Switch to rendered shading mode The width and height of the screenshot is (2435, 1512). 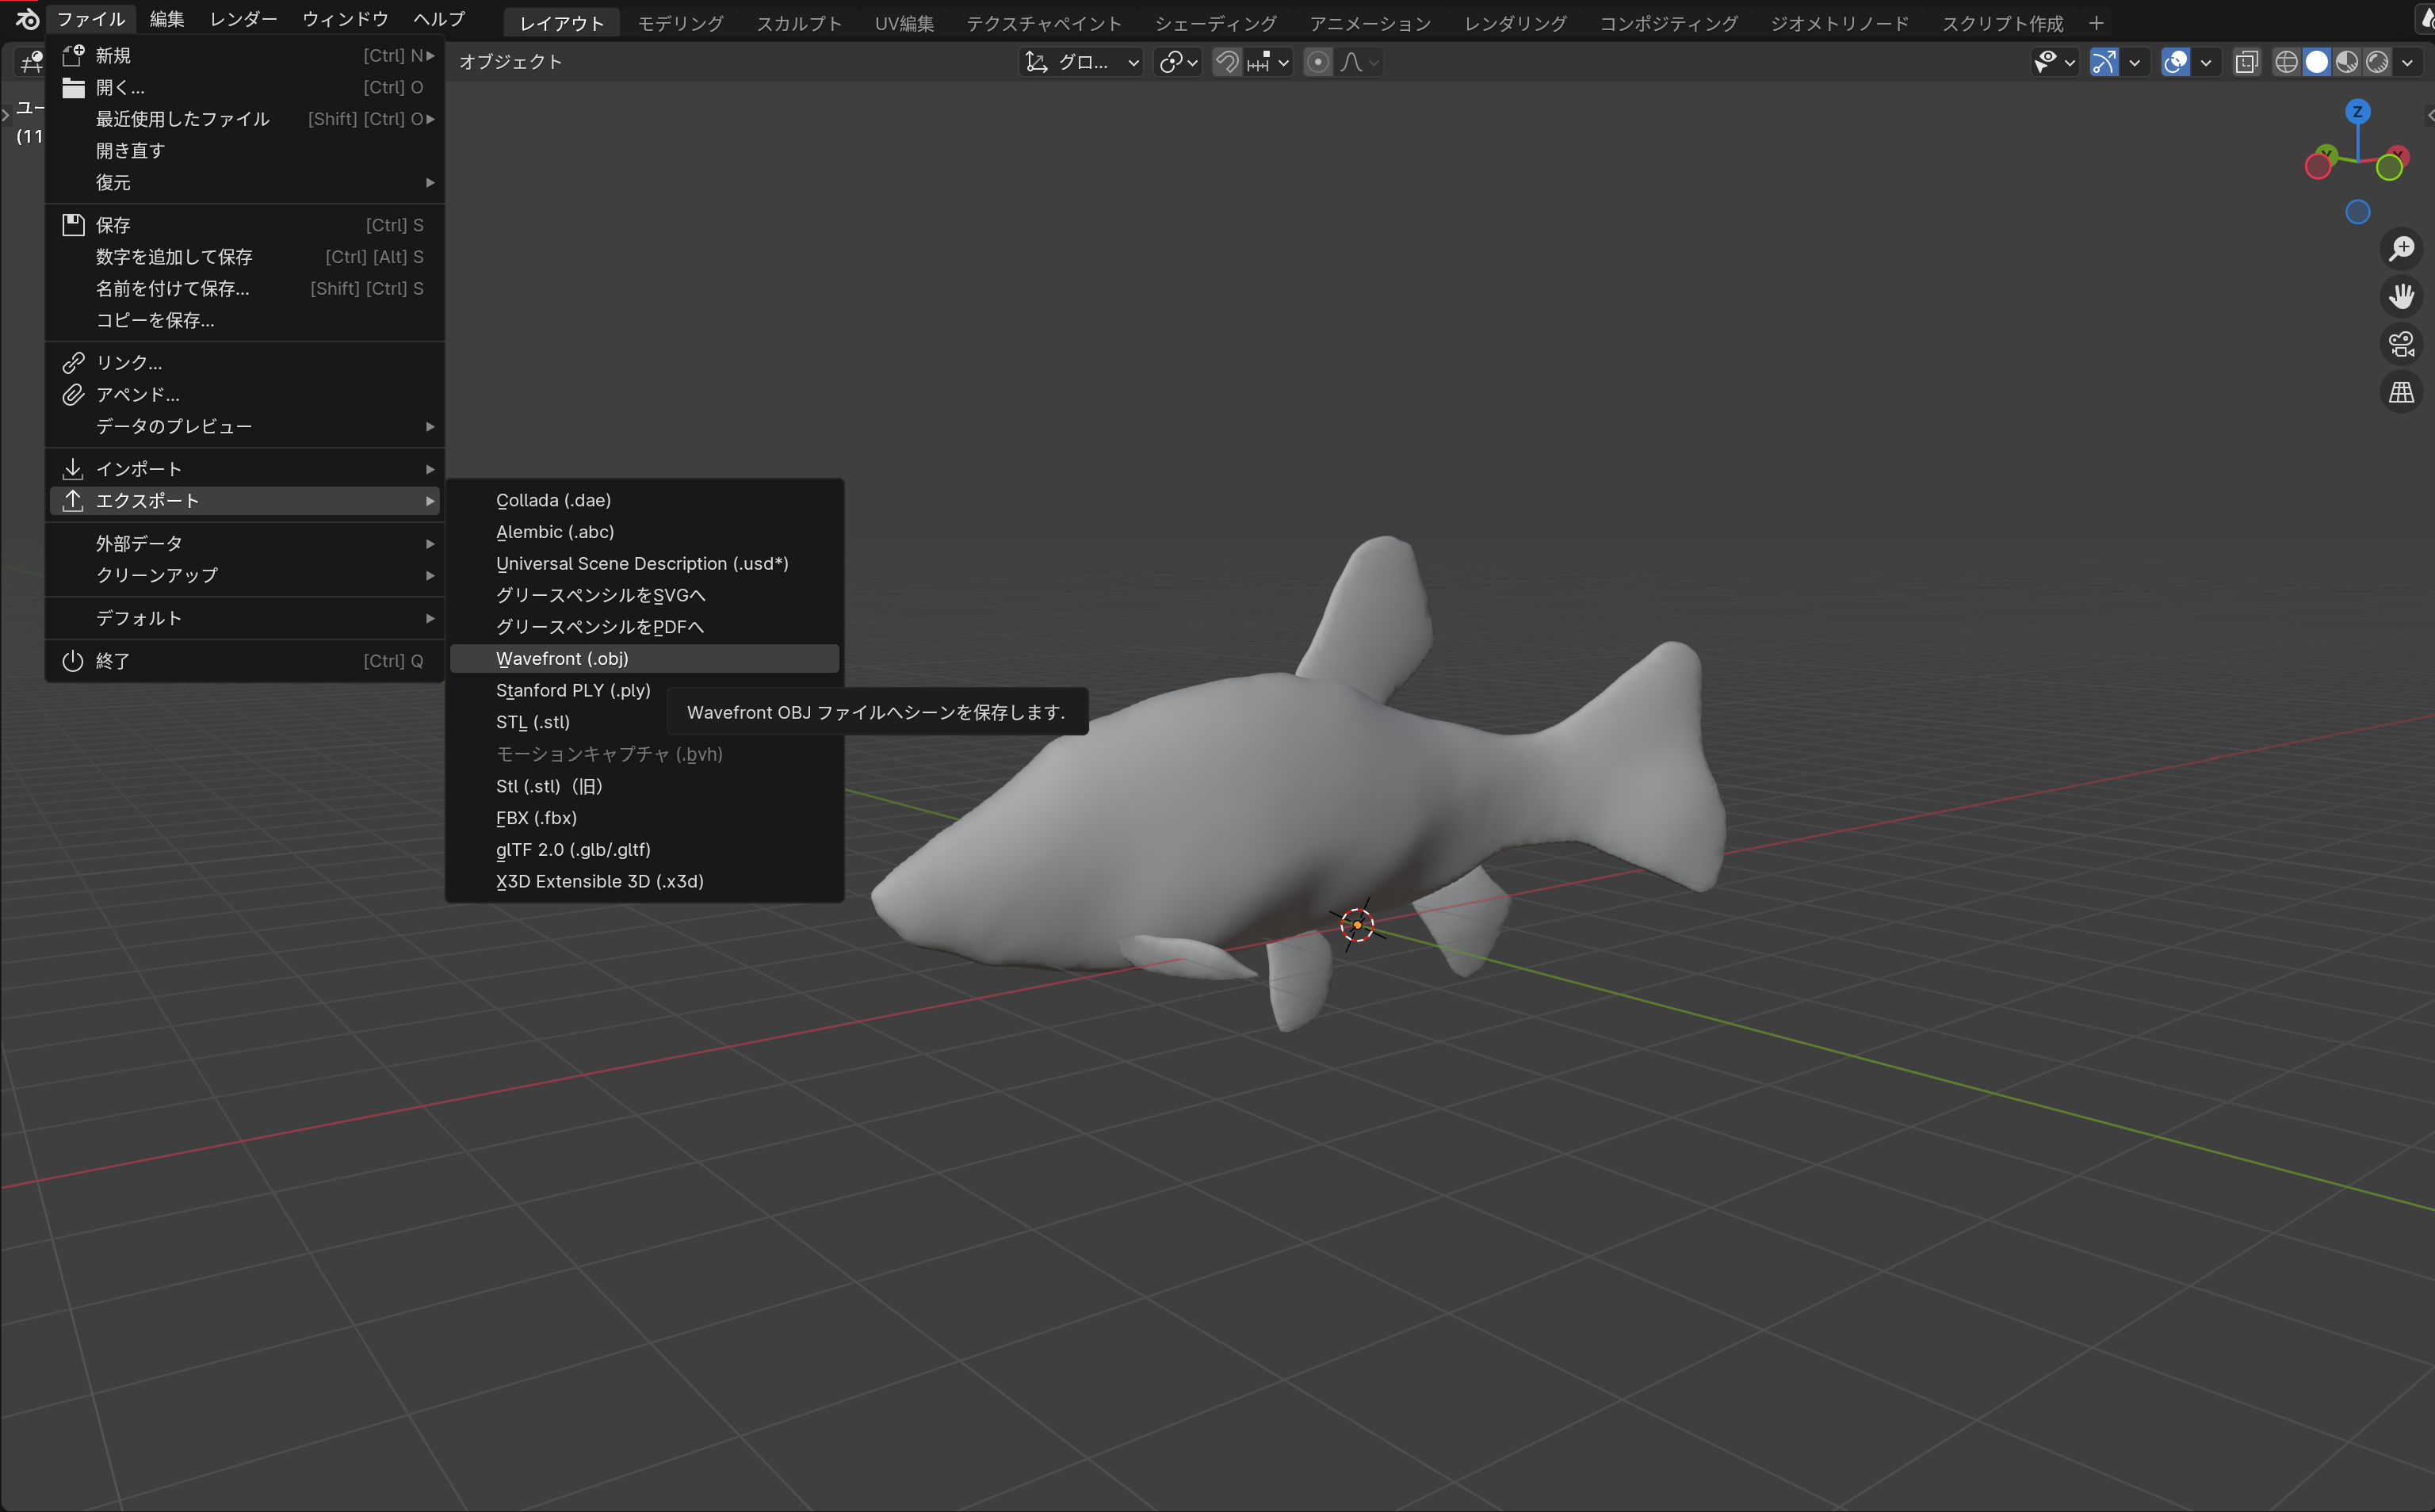click(x=2377, y=62)
